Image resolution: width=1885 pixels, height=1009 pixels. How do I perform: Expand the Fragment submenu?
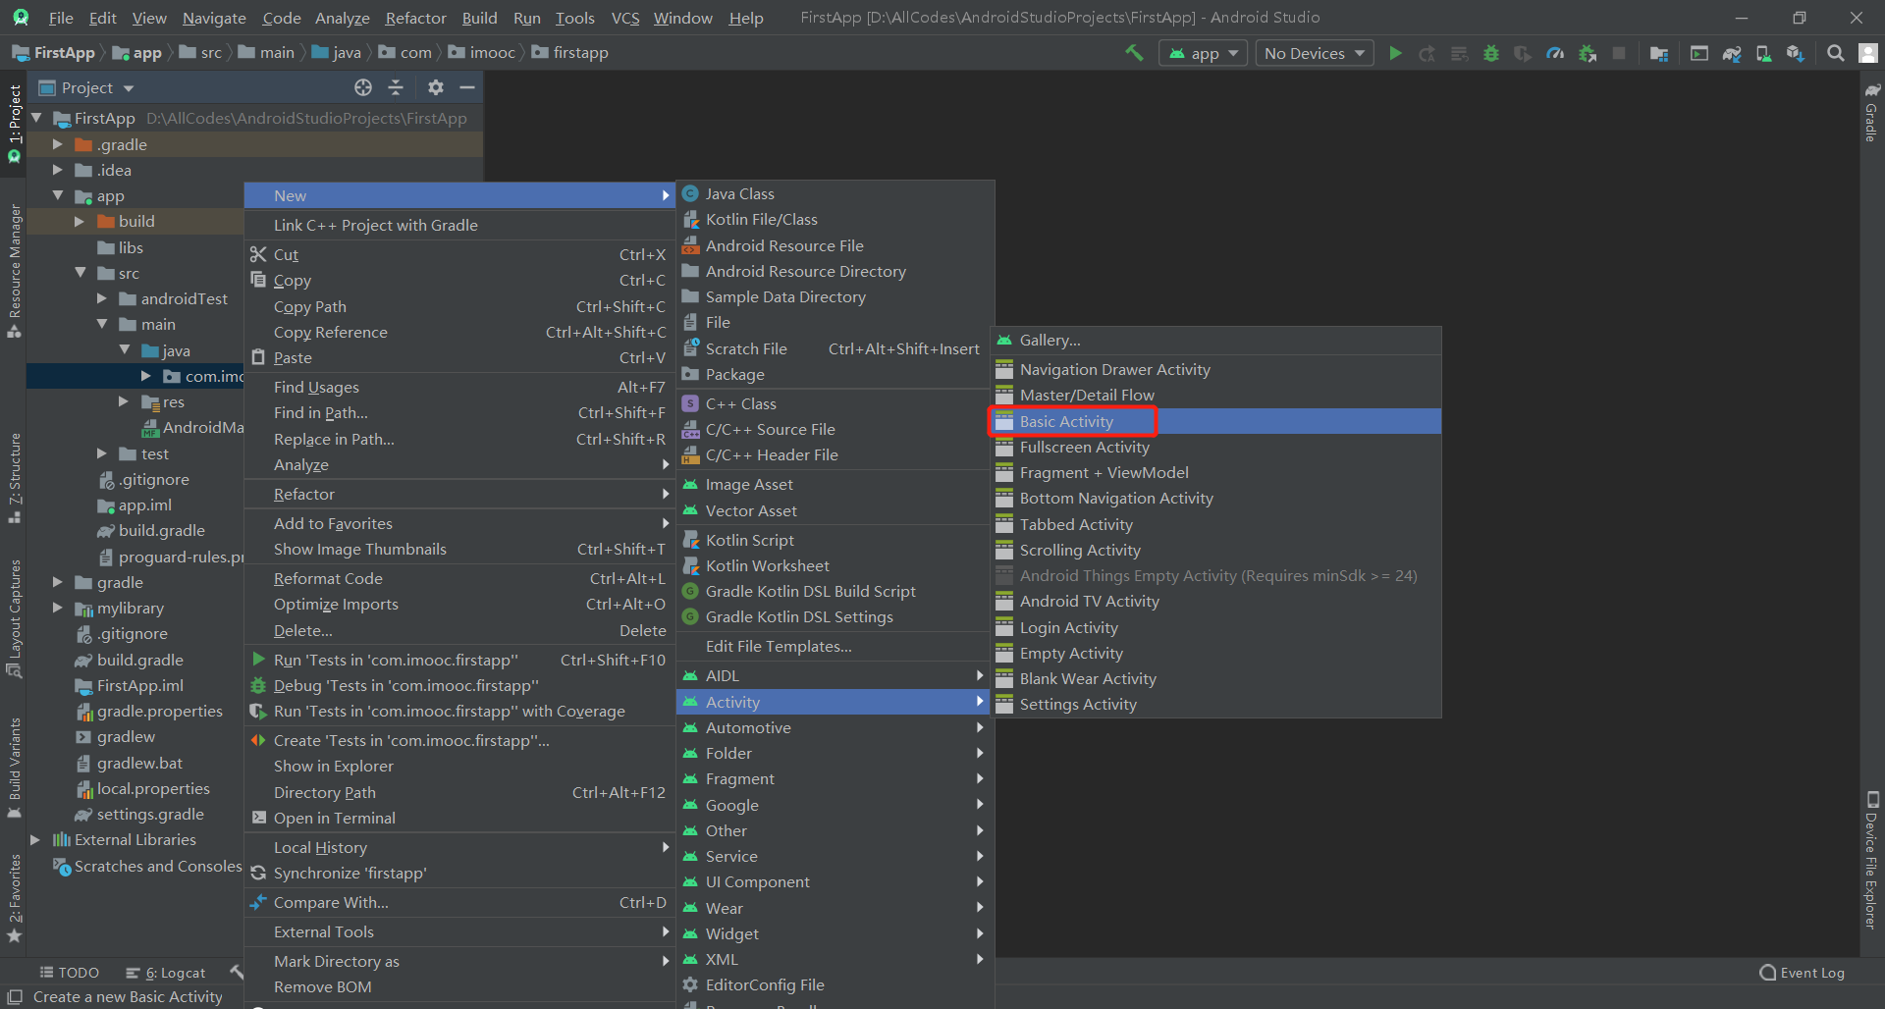[835, 778]
